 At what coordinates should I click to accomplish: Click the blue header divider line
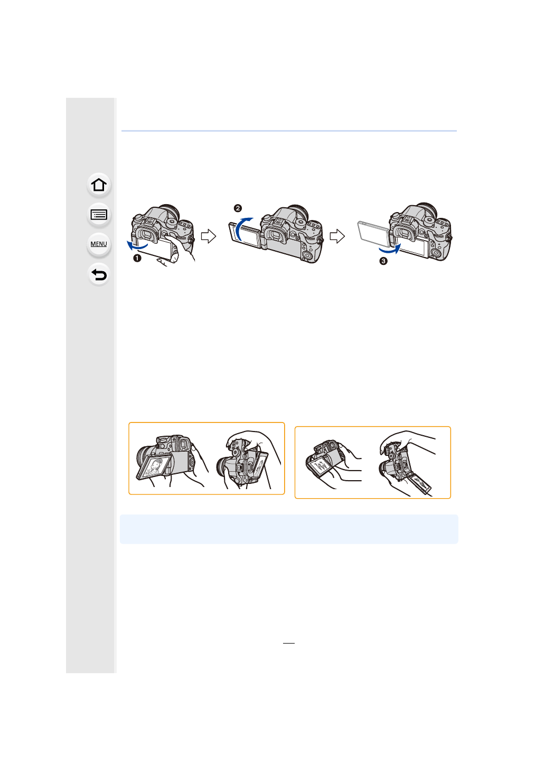289,131
